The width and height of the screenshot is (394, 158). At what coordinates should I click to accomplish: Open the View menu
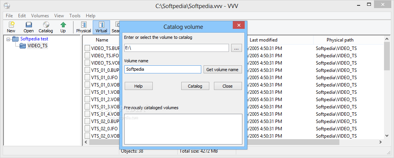pos(59,16)
